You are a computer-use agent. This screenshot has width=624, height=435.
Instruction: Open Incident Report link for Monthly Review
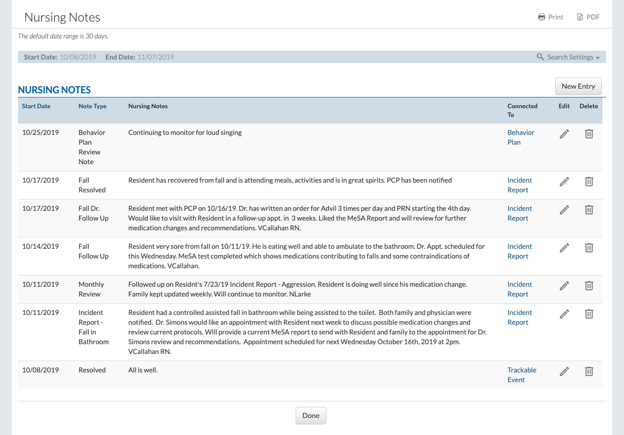[519, 289]
